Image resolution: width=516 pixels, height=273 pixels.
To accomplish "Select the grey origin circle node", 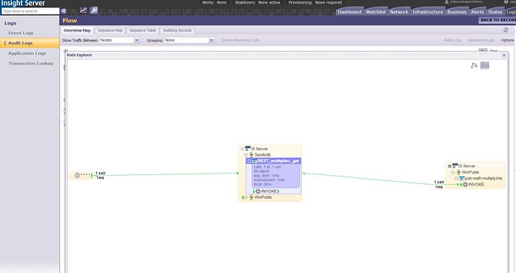I will tap(77, 176).
